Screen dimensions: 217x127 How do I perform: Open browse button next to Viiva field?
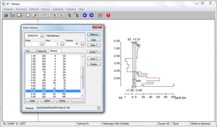pyautogui.click(x=62, y=44)
